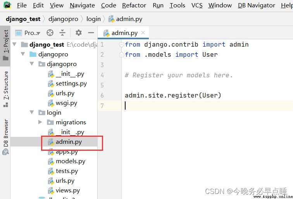
Task: Toggle the 7: Structure side tool window
Action: click(5, 89)
